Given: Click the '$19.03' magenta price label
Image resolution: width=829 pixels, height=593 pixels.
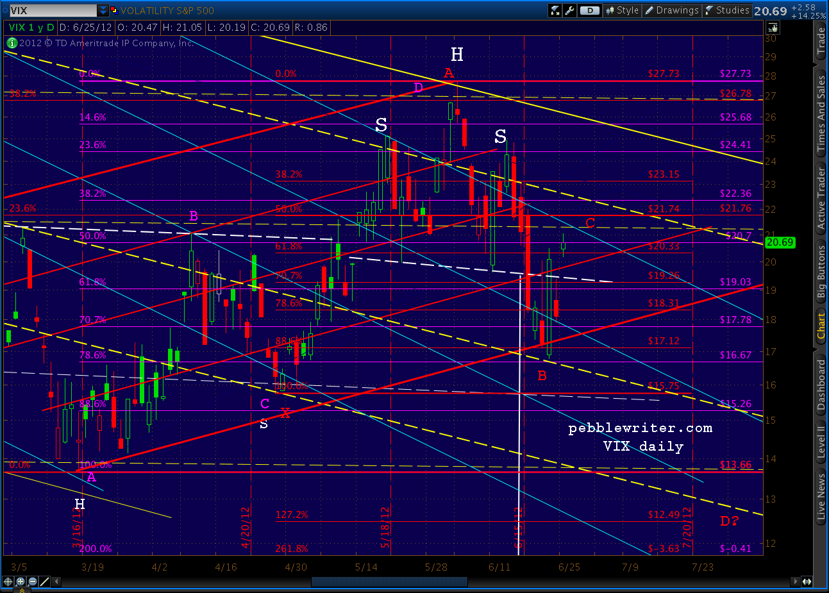Looking at the screenshot, I should [735, 282].
